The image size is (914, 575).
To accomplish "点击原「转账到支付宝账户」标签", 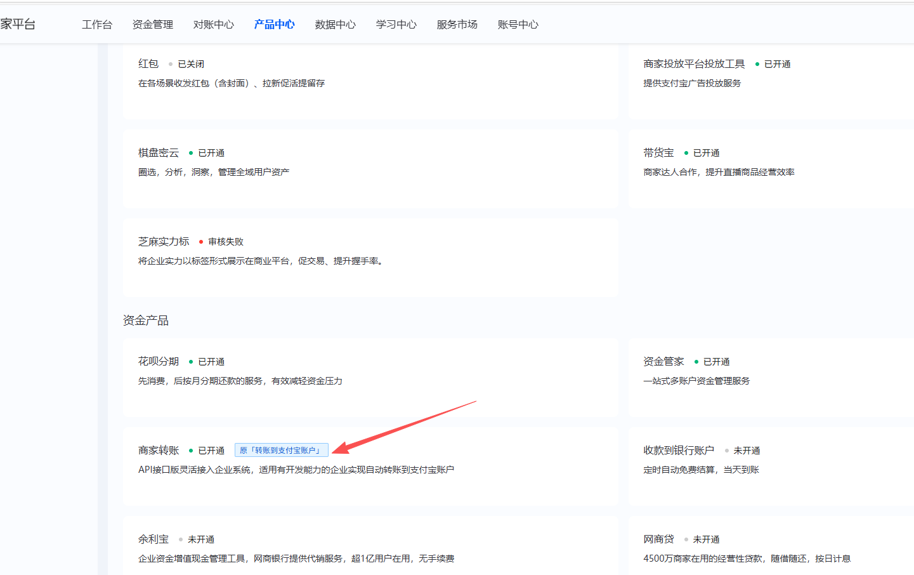I will click(x=282, y=450).
